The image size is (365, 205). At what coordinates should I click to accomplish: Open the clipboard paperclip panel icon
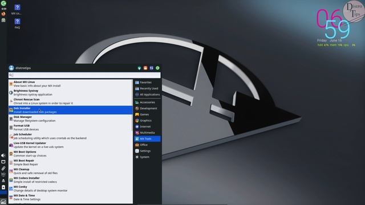click(x=3, y=168)
